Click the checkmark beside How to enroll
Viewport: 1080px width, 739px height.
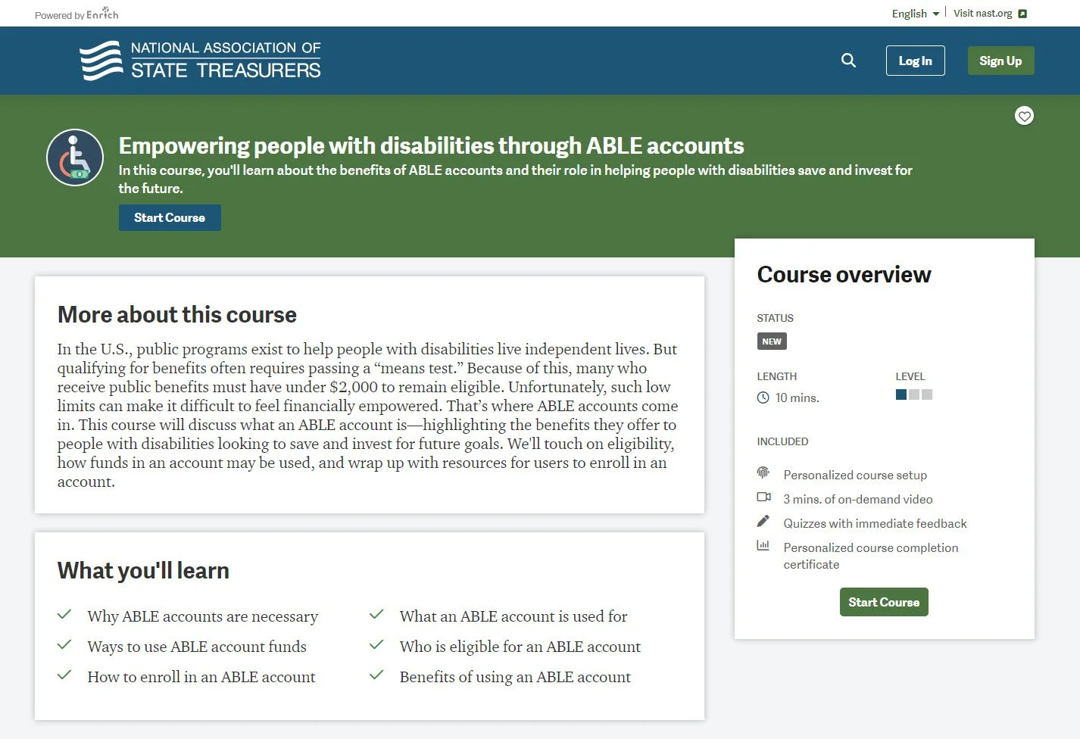coord(64,675)
